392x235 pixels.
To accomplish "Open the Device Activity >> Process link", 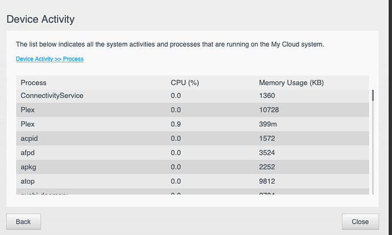I will (49, 58).
